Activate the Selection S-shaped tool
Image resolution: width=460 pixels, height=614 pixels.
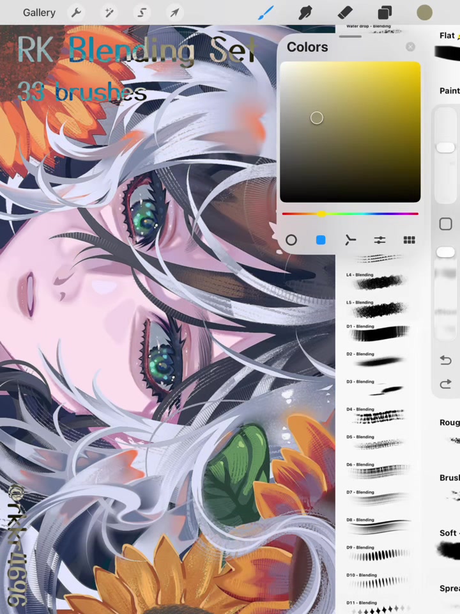(142, 13)
